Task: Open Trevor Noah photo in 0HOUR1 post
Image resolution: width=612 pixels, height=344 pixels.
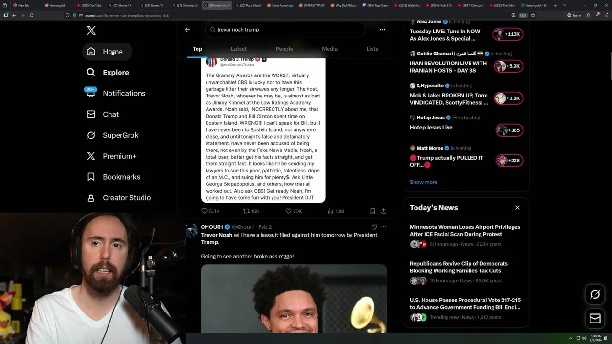Action: click(x=294, y=298)
